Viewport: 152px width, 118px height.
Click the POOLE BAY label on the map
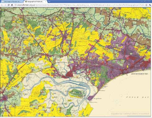(x=137, y=97)
